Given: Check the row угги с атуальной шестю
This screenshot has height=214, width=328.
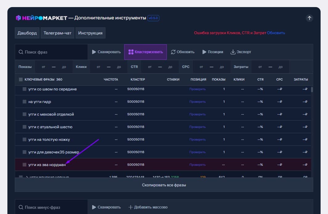Looking at the screenshot, I should [x=24, y=127].
